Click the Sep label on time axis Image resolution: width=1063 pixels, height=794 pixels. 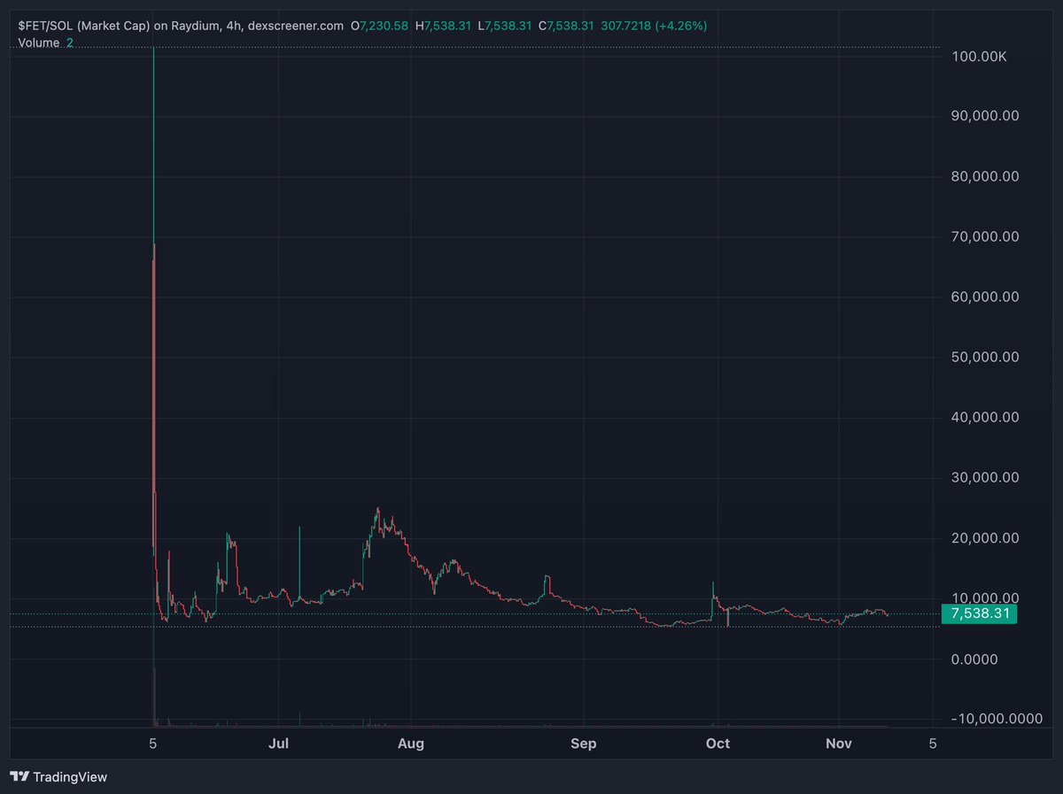583,744
